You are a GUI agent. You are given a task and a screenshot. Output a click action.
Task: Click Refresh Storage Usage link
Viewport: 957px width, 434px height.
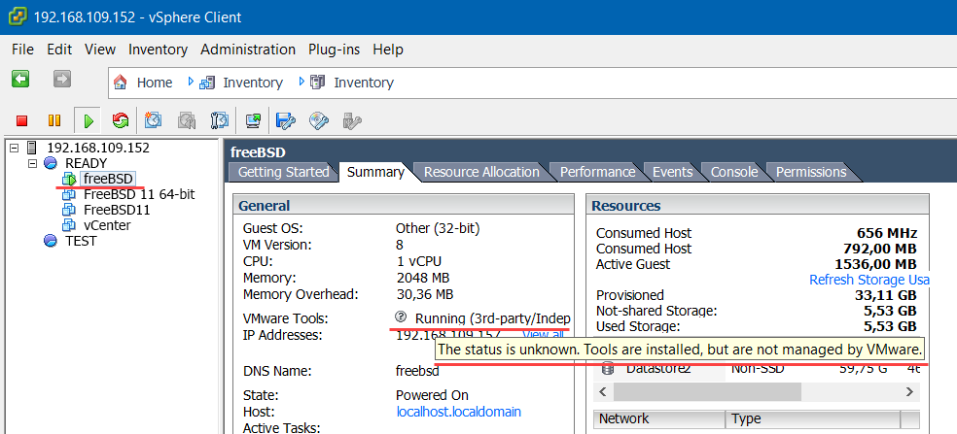coord(869,280)
